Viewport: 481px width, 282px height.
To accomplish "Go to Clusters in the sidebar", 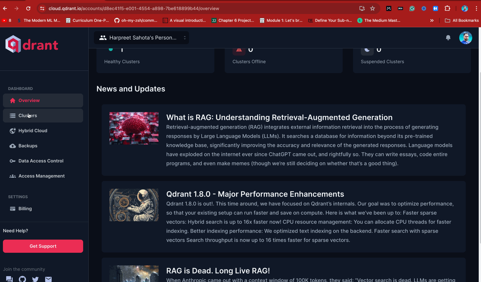I will click(x=43, y=116).
